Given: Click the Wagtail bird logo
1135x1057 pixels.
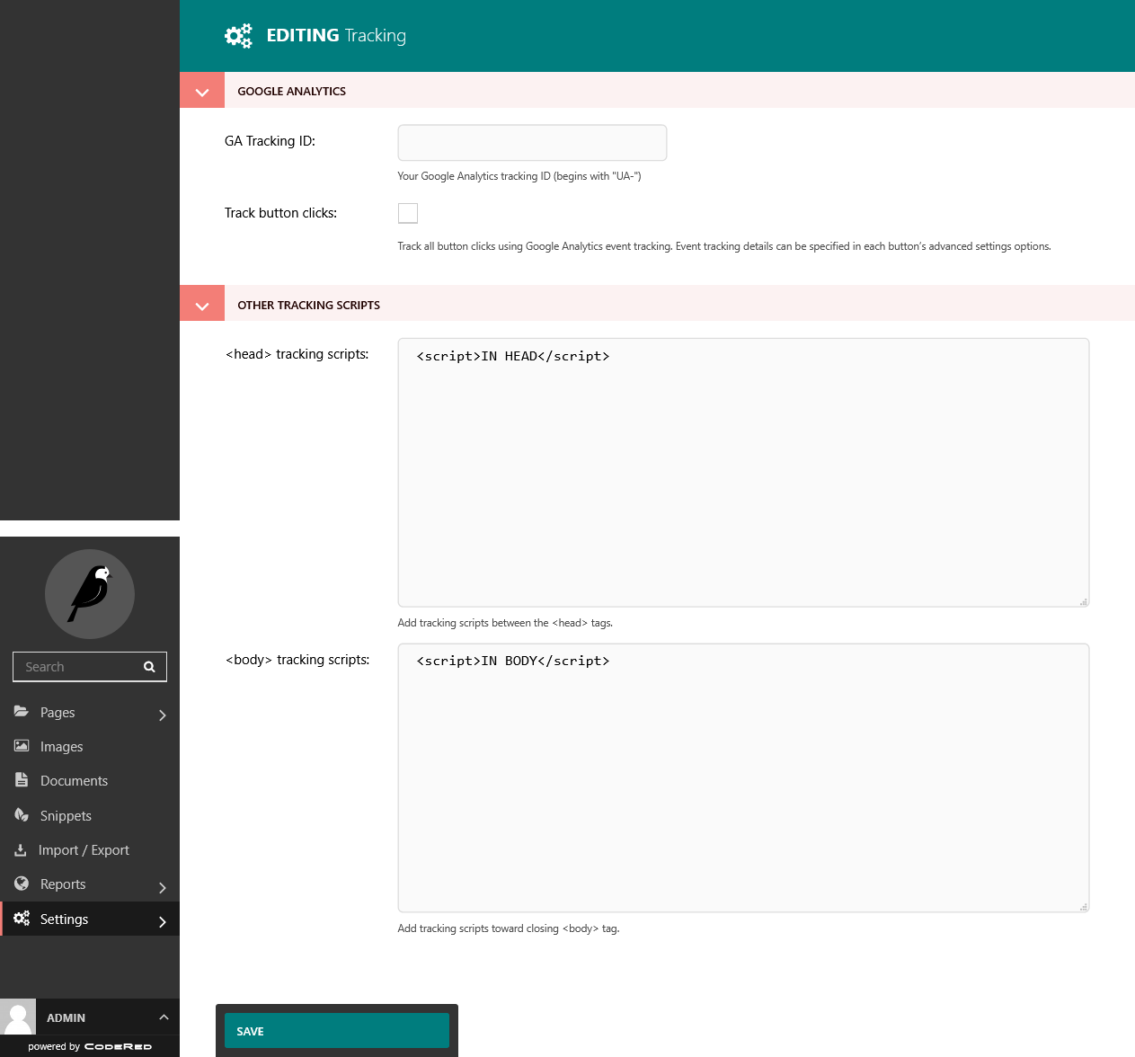Looking at the screenshot, I should coord(90,594).
